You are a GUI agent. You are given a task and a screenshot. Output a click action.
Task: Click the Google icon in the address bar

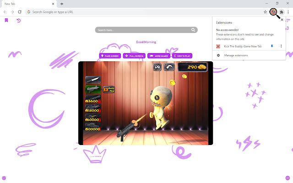[29, 12]
